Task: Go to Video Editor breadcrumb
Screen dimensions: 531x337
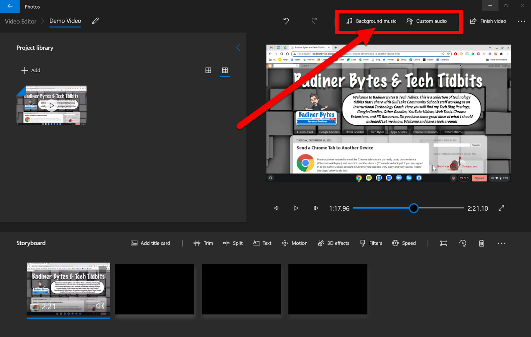Action: click(21, 21)
